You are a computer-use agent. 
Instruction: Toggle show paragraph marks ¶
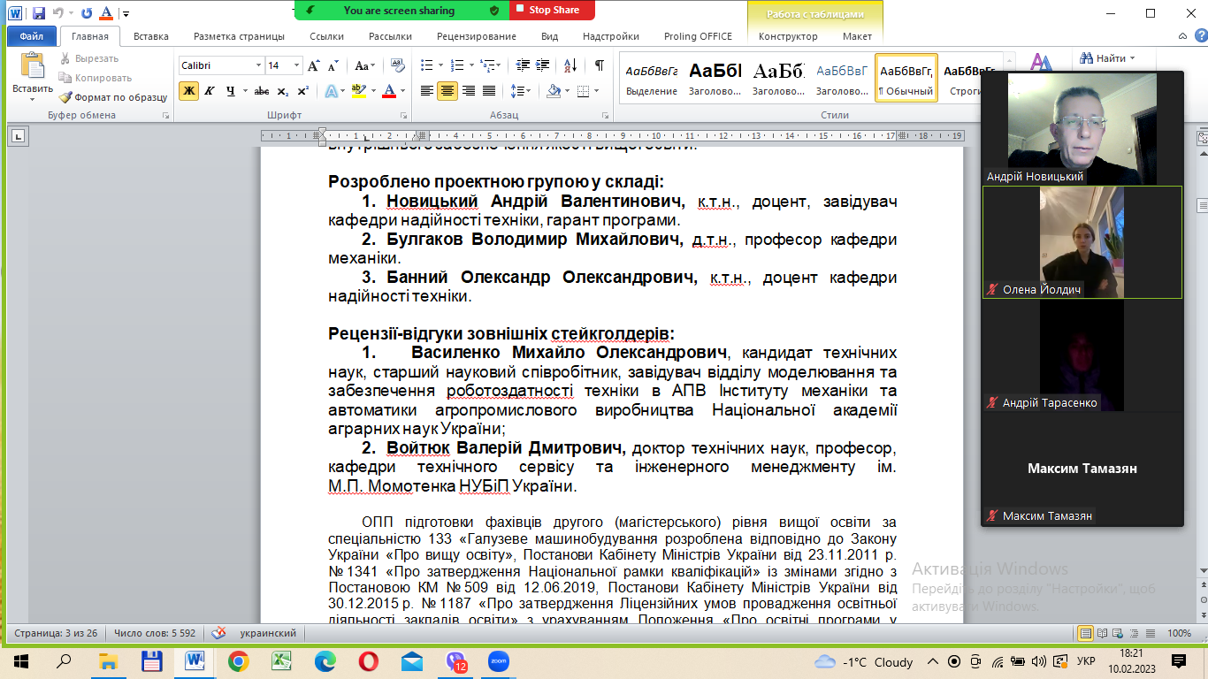pos(600,65)
